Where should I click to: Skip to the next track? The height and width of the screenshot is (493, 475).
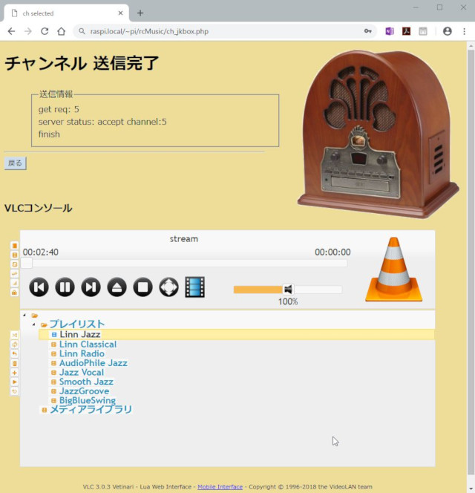click(x=91, y=287)
